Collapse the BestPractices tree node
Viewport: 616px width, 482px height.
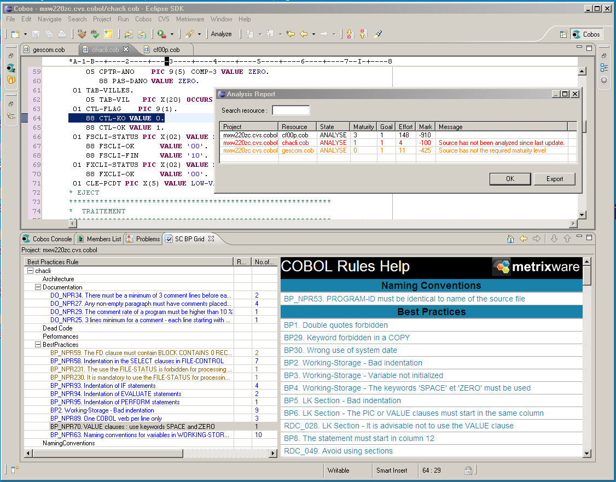[x=38, y=345]
